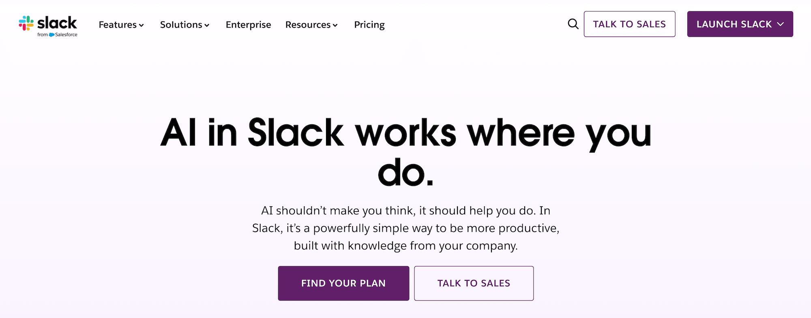Open the Launch Slack workspace chevron
Image resolution: width=811 pixels, height=318 pixels.
781,24
